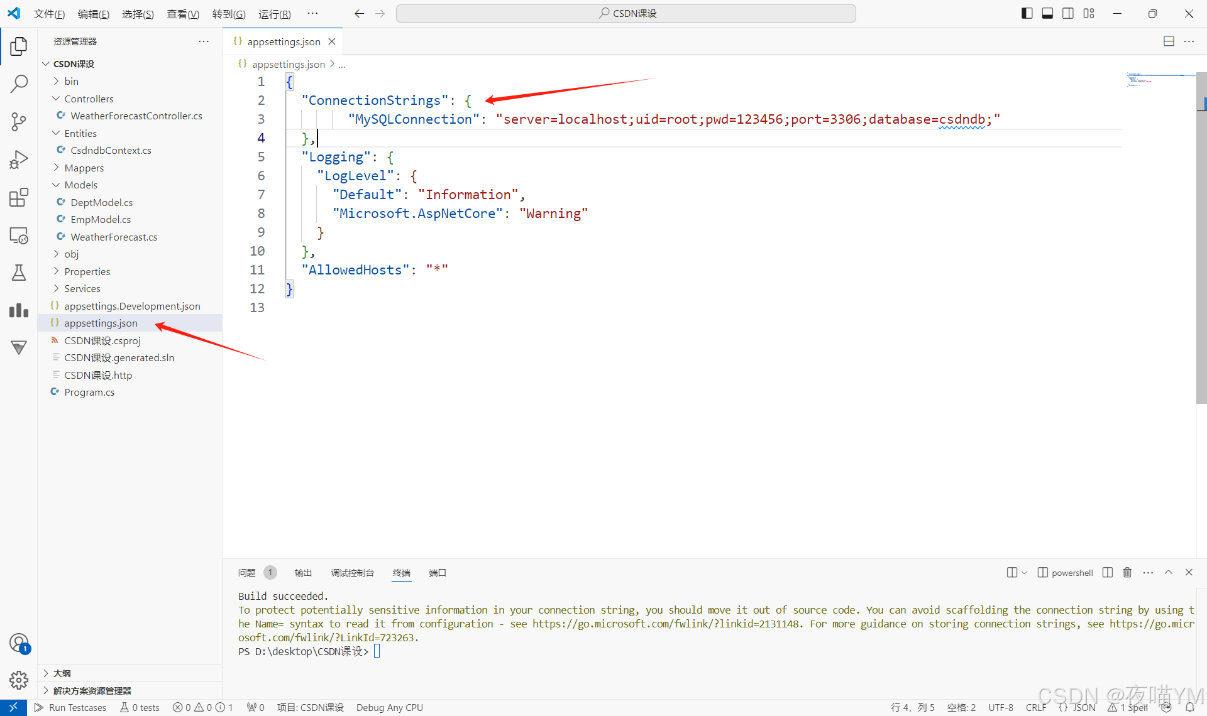The image size is (1207, 716).
Task: Change the UTF-8 encoding setting
Action: pos(1000,707)
